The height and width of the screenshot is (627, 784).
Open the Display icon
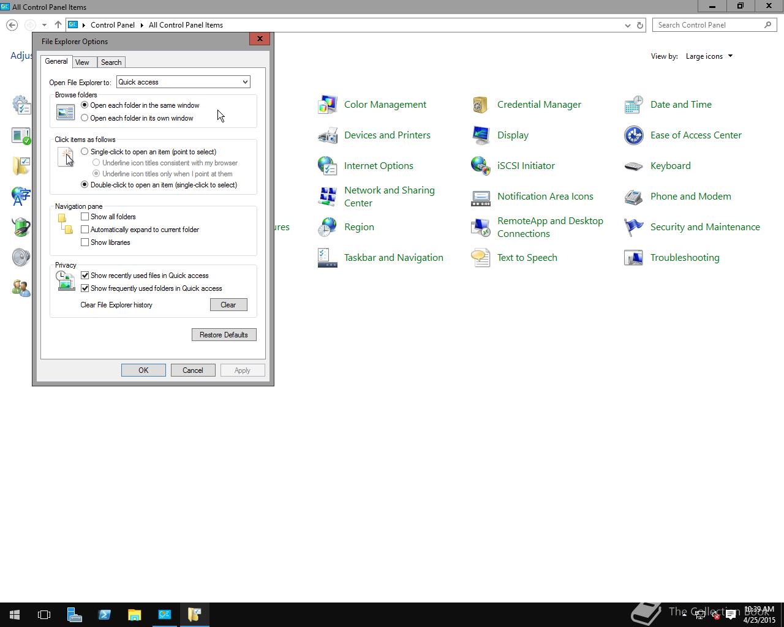[481, 135]
